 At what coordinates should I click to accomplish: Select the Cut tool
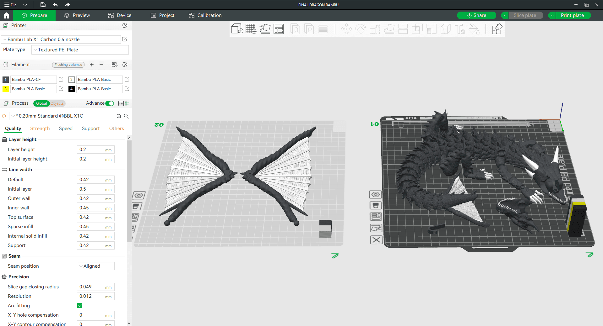pyautogui.click(x=403, y=29)
